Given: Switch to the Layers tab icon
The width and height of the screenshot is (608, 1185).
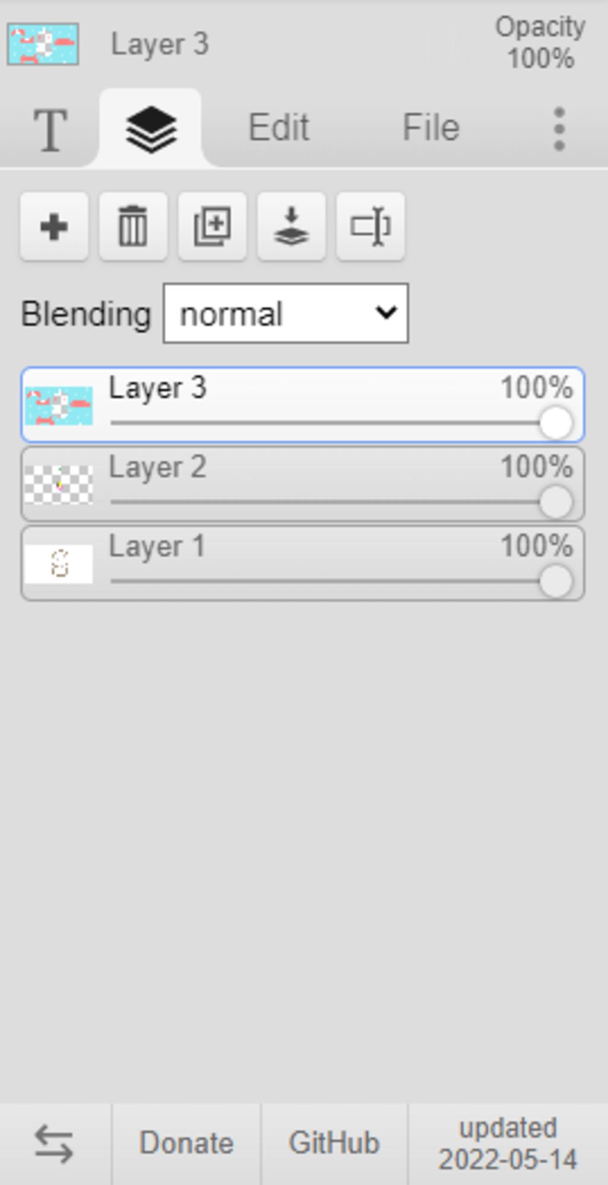Looking at the screenshot, I should point(151,129).
